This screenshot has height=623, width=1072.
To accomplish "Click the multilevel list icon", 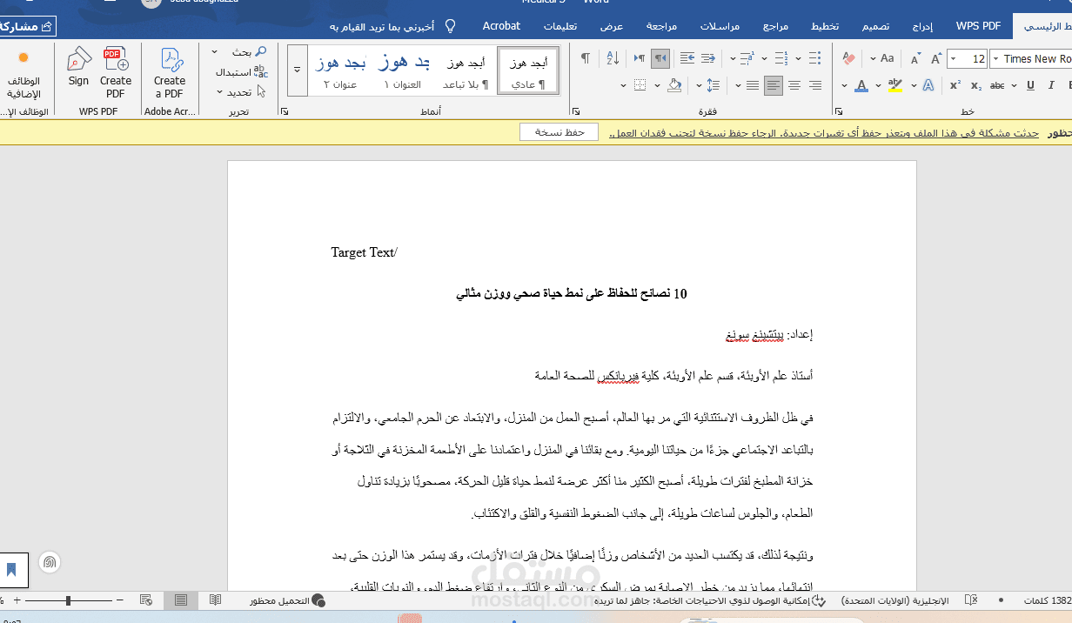I will [747, 58].
